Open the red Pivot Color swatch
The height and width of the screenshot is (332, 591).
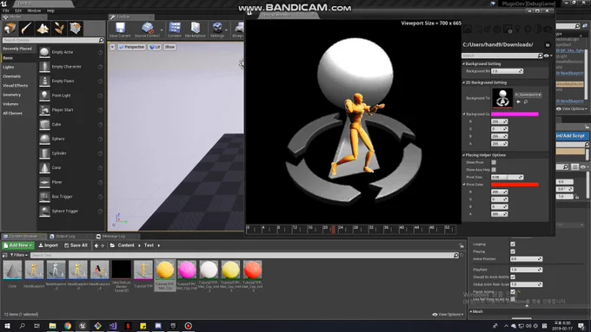[x=515, y=185]
